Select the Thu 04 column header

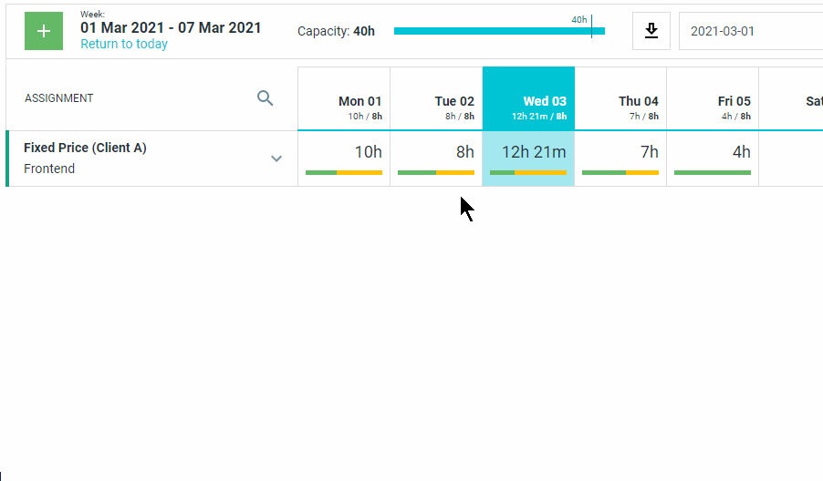621,98
